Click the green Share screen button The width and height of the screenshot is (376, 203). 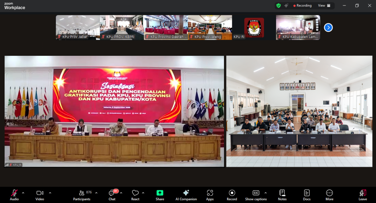pyautogui.click(x=160, y=195)
